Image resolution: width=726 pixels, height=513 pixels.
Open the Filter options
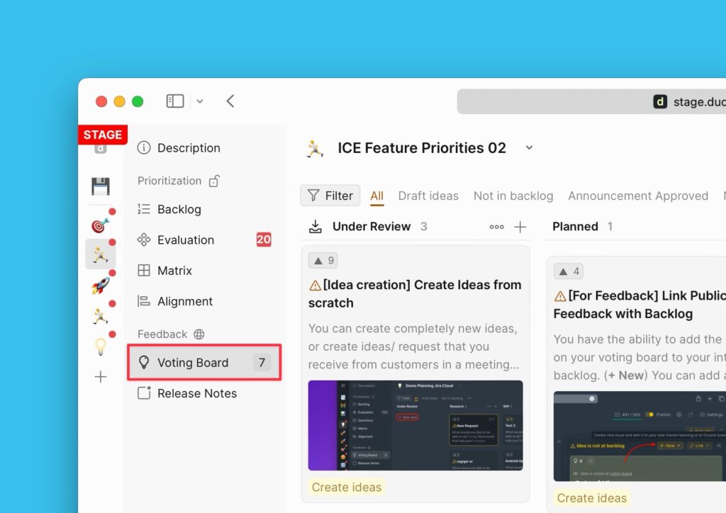(x=330, y=196)
